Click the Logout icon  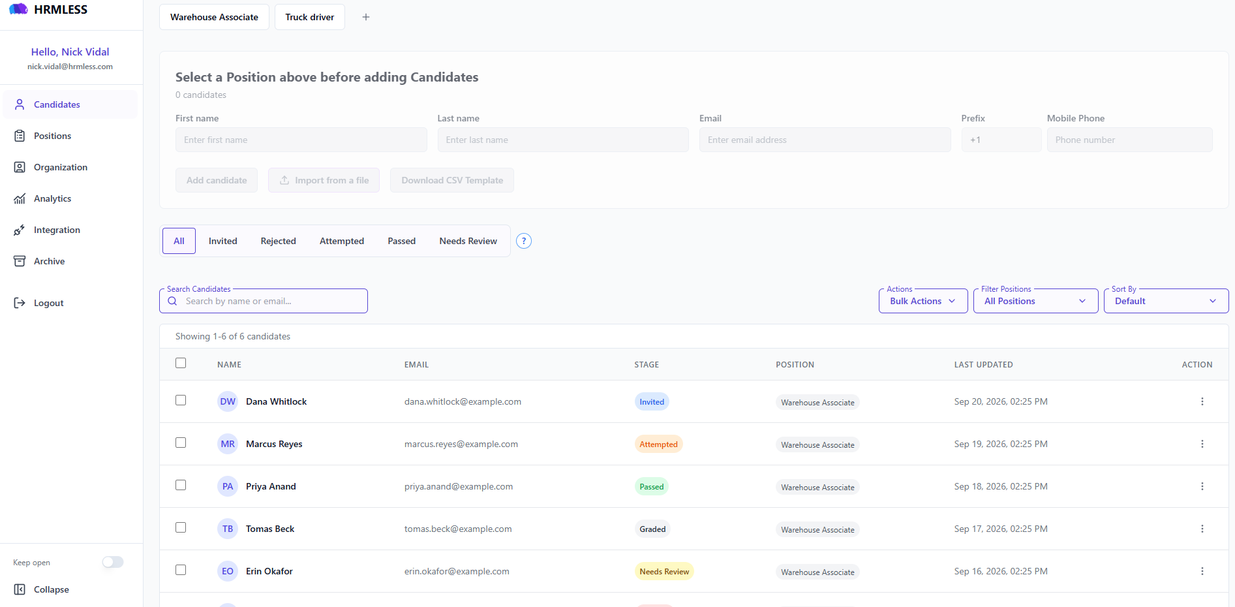(x=20, y=303)
